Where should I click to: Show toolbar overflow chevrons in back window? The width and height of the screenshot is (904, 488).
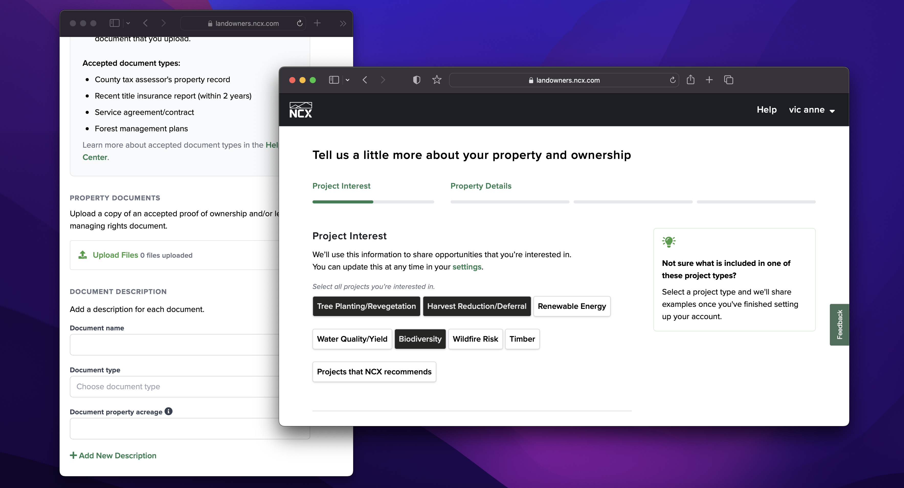(x=343, y=23)
